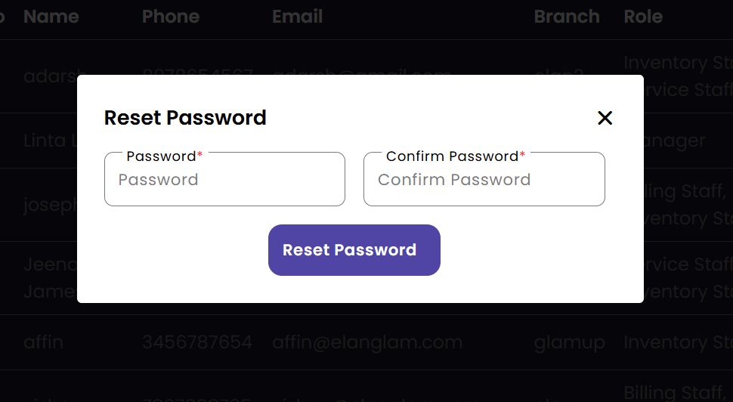The height and width of the screenshot is (402, 733).
Task: Click into the Confirm Password field
Action: click(x=484, y=180)
